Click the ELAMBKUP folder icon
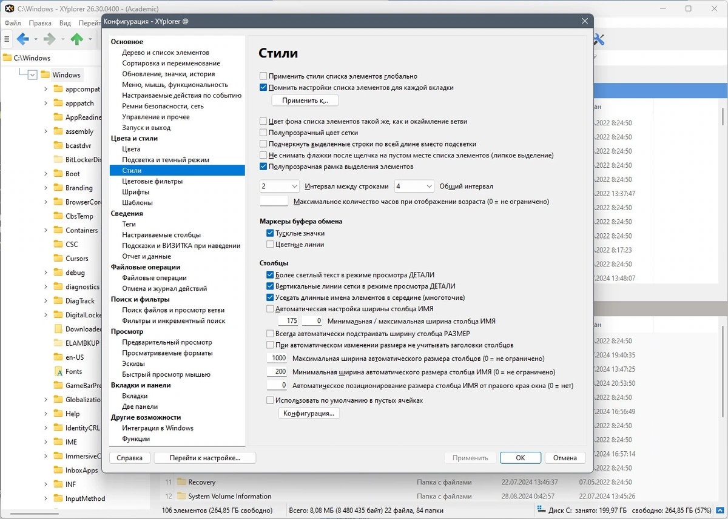The width and height of the screenshot is (728, 519). click(58, 343)
